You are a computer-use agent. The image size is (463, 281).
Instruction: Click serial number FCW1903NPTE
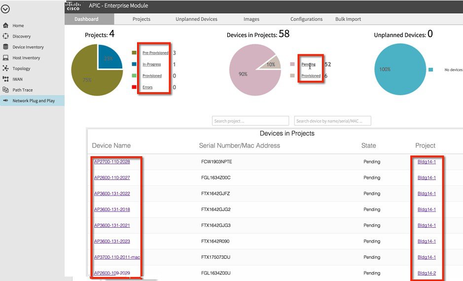tap(216, 162)
